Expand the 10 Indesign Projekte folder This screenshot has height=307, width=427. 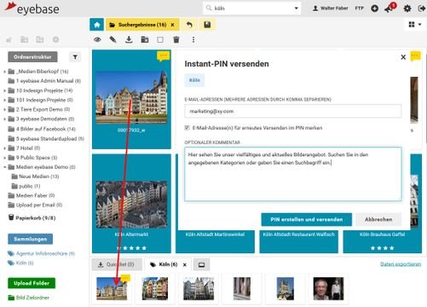tap(4, 90)
